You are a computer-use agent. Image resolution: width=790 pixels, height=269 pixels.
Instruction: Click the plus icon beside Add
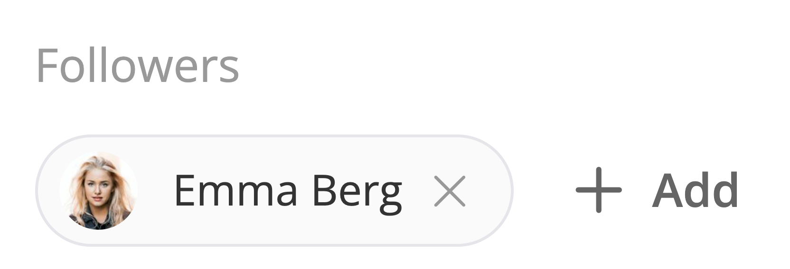(598, 190)
